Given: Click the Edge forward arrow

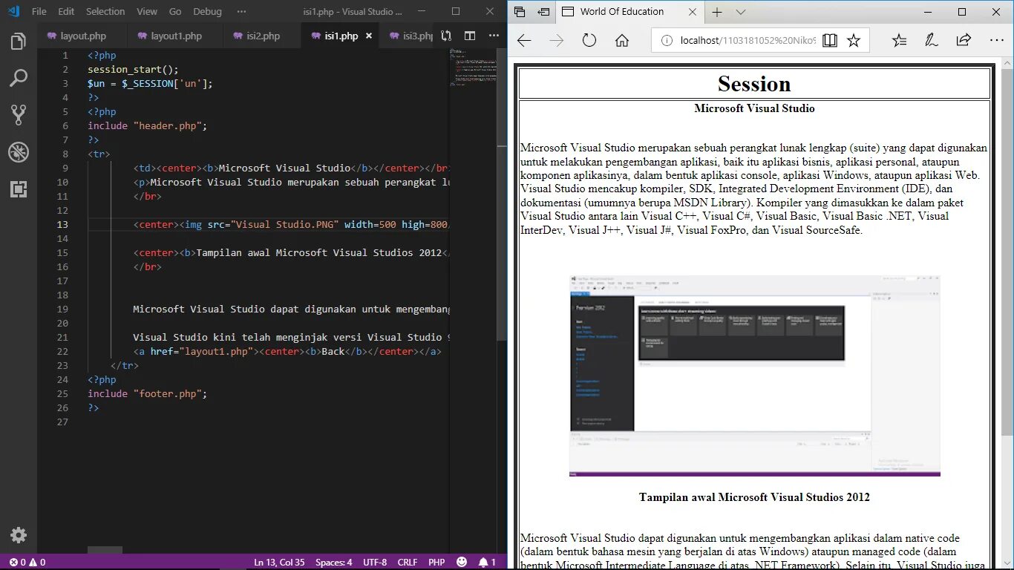Looking at the screenshot, I should (557, 41).
